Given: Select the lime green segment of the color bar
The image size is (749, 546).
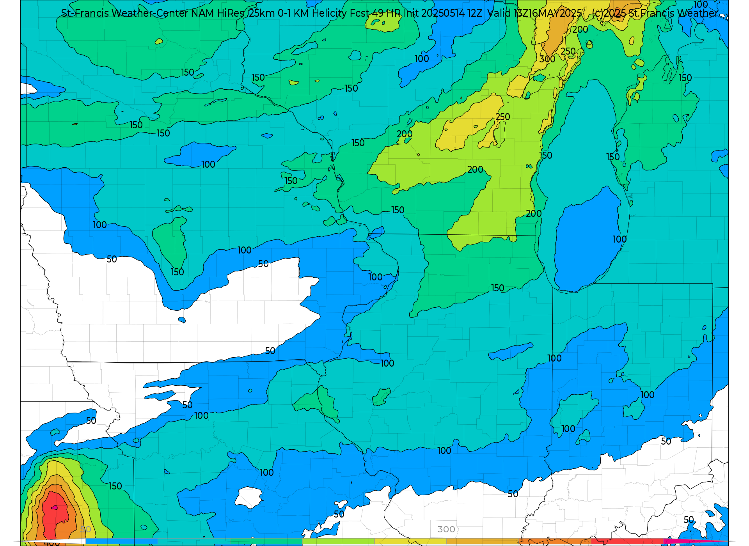Looking at the screenshot, I should point(338,541).
